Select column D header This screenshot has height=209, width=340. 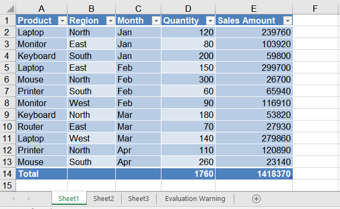point(188,9)
